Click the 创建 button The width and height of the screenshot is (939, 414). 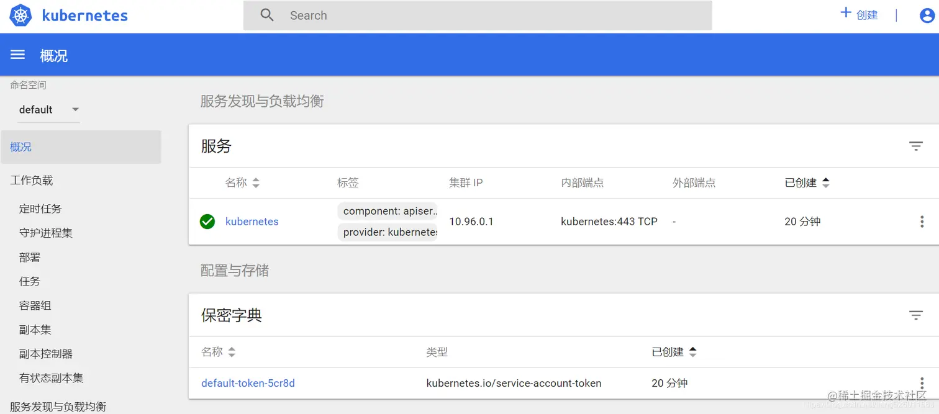pyautogui.click(x=859, y=14)
